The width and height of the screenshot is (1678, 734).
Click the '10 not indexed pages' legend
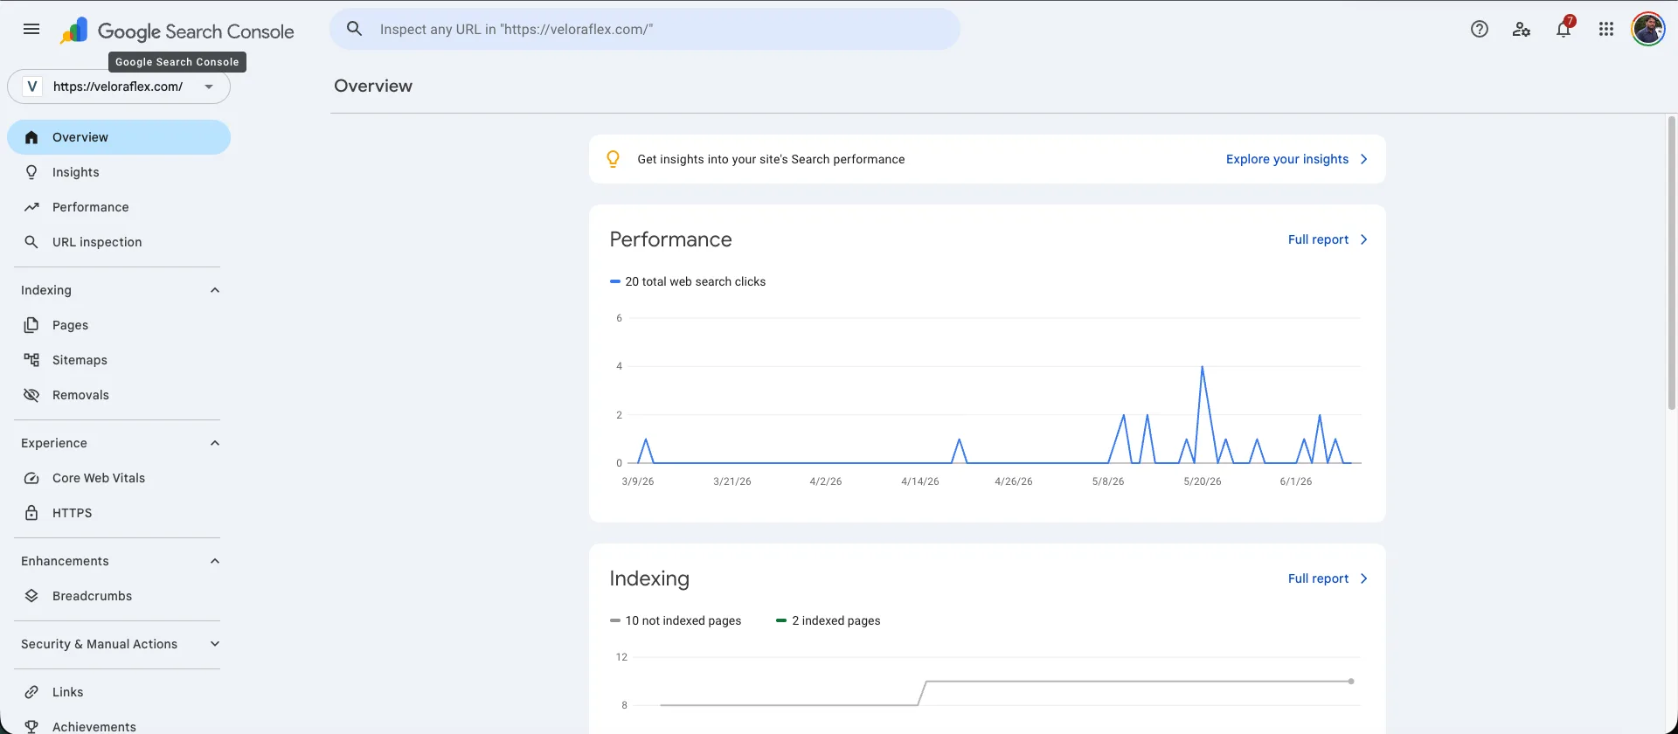click(x=676, y=620)
